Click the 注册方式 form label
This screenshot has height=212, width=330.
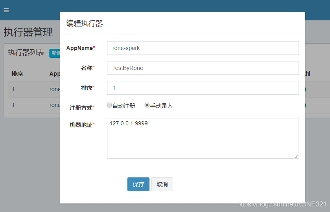(x=82, y=108)
